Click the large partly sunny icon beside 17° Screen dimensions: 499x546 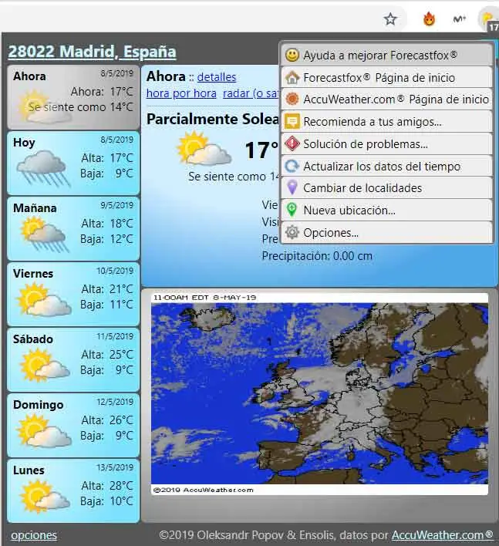tap(204, 148)
